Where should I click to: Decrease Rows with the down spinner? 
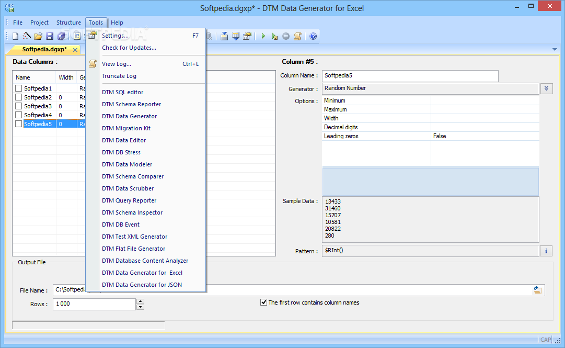tap(140, 307)
